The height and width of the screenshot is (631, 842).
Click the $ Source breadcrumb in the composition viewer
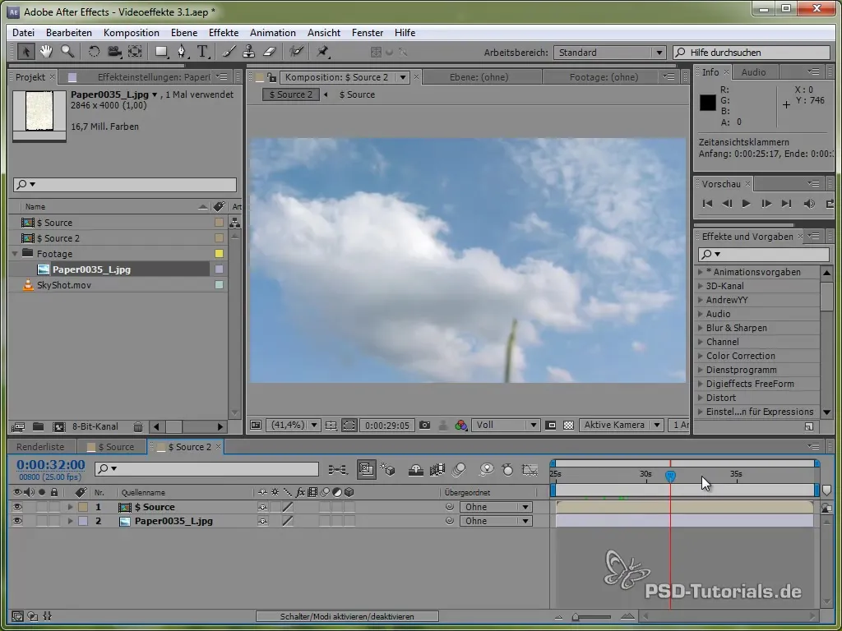[x=357, y=94]
